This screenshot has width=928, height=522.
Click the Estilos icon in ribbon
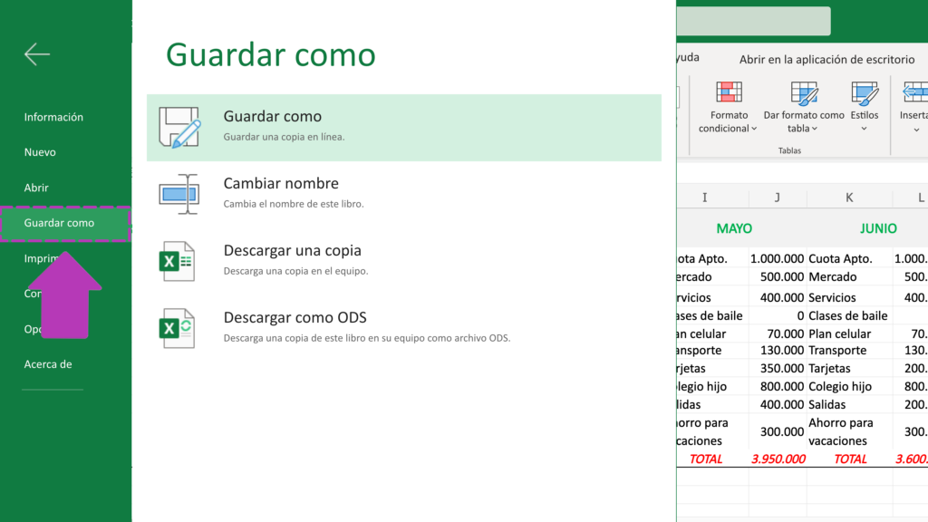click(x=865, y=93)
